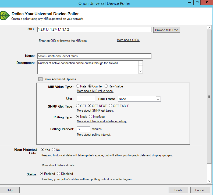Click the Browse MIB Tree button
Image resolution: width=213 pixels, height=195 pixels.
pyautogui.click(x=166, y=30)
